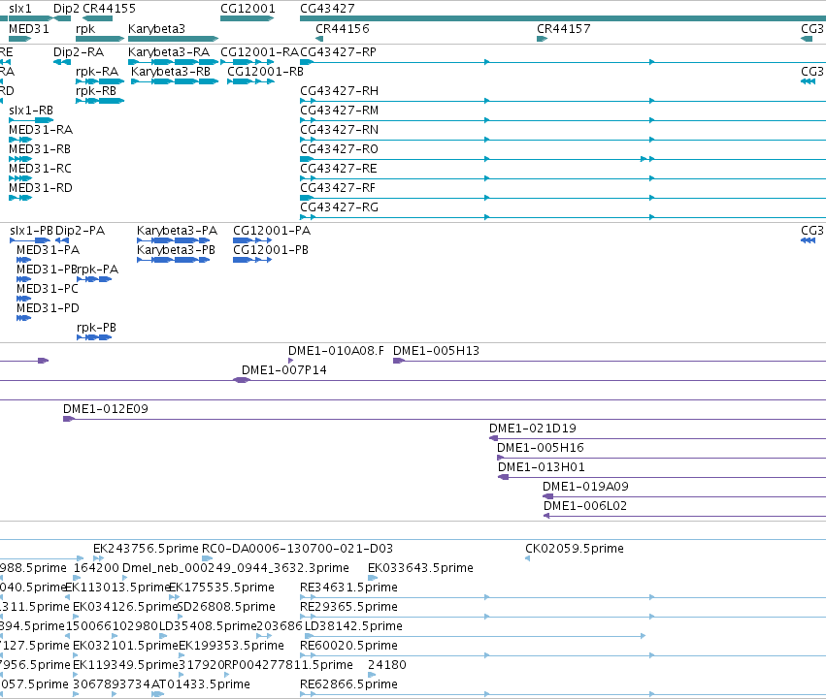Screen dimensions: 826x699
Task: Select clone DME1-007P14 label
Action: click(284, 370)
